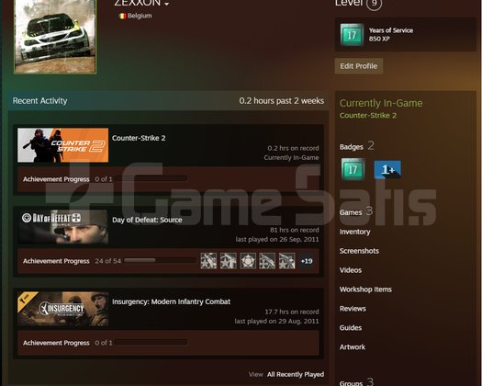Image resolution: width=482 pixels, height=386 pixels.
Task: Open the ZEXXON username dropdown arrow
Action: 166,4
